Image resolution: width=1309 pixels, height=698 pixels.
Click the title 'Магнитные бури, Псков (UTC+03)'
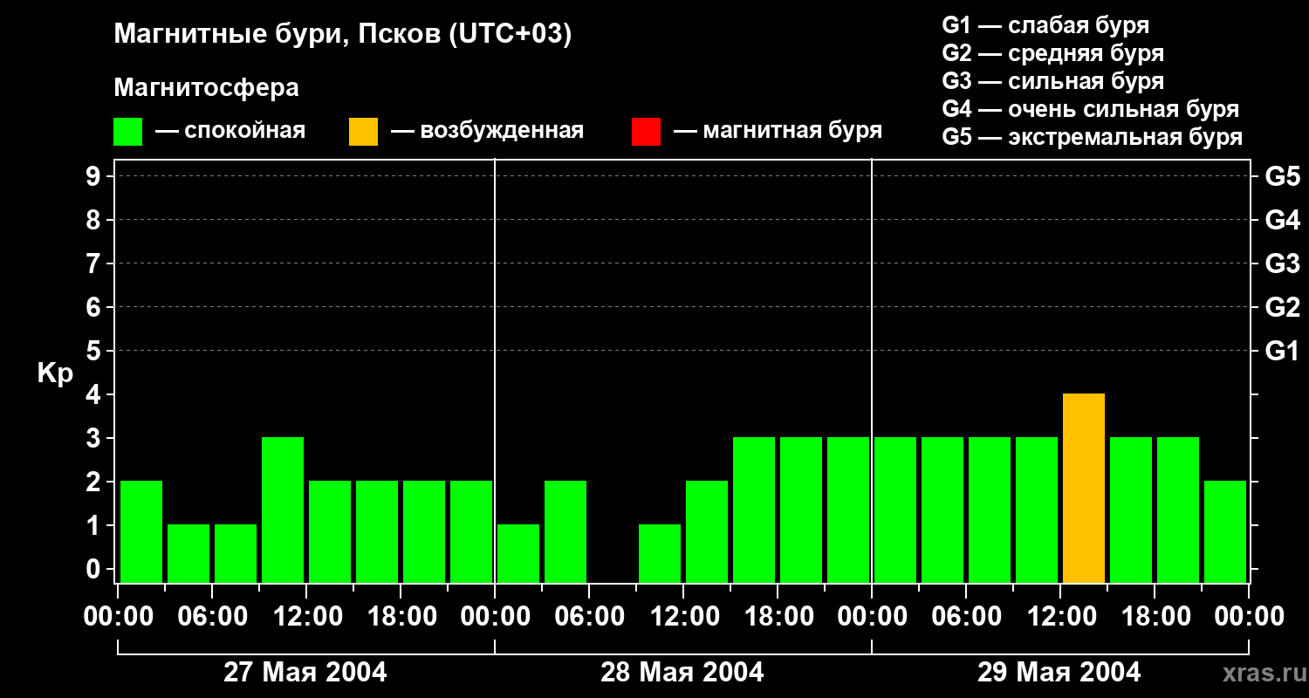point(343,35)
